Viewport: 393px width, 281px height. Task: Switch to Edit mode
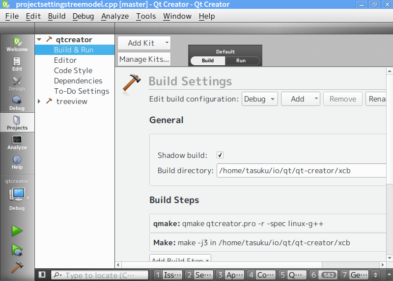coord(17,64)
